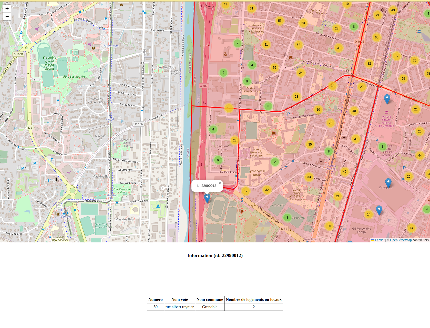Expand the cluster labeled 69
The image size is (430, 328).
(x=403, y=79)
